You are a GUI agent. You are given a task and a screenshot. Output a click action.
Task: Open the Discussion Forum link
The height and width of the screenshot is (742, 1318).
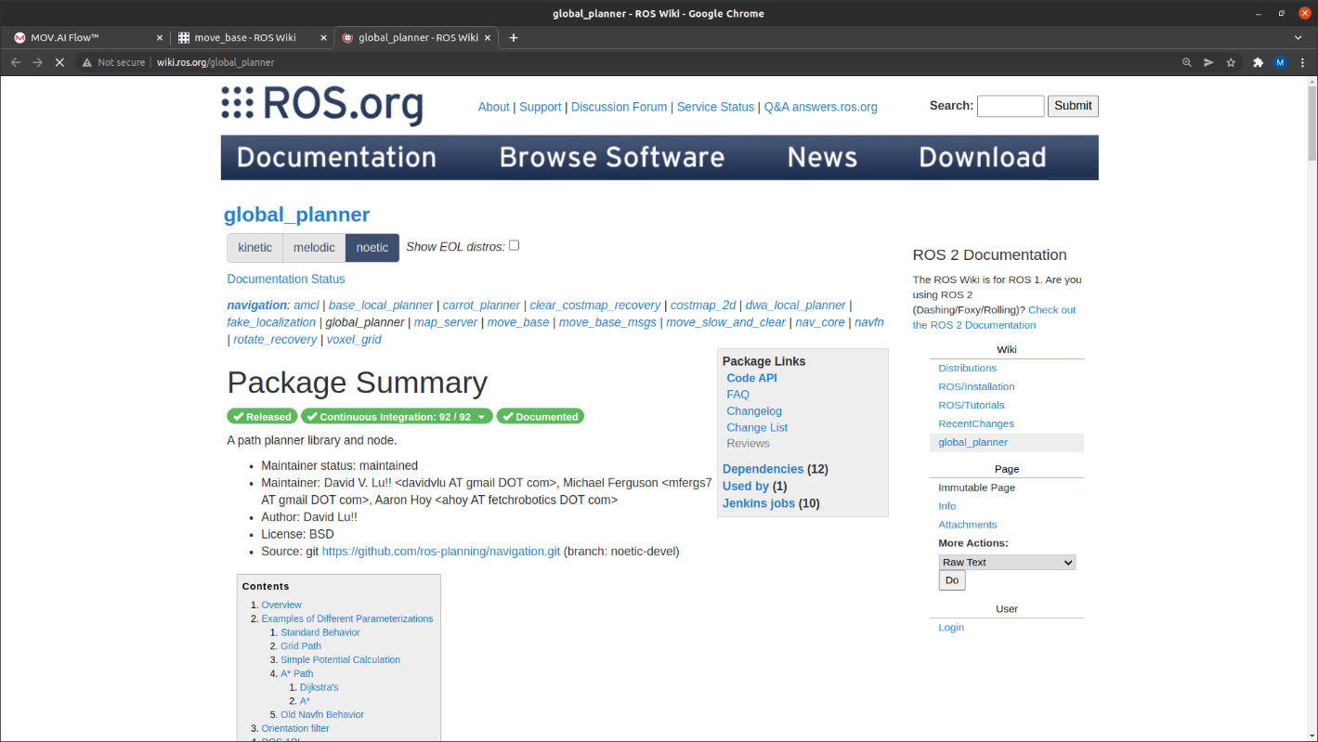pyautogui.click(x=619, y=107)
